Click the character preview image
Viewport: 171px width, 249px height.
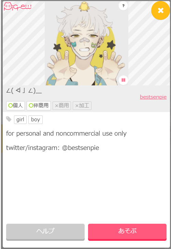86,43
